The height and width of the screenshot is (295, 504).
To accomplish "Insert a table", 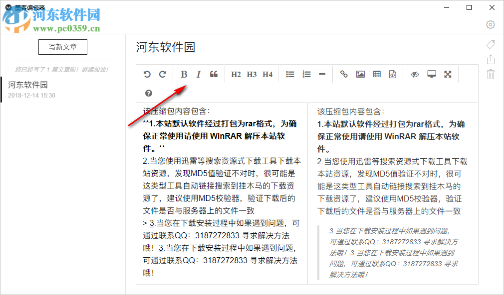I will 377,74.
